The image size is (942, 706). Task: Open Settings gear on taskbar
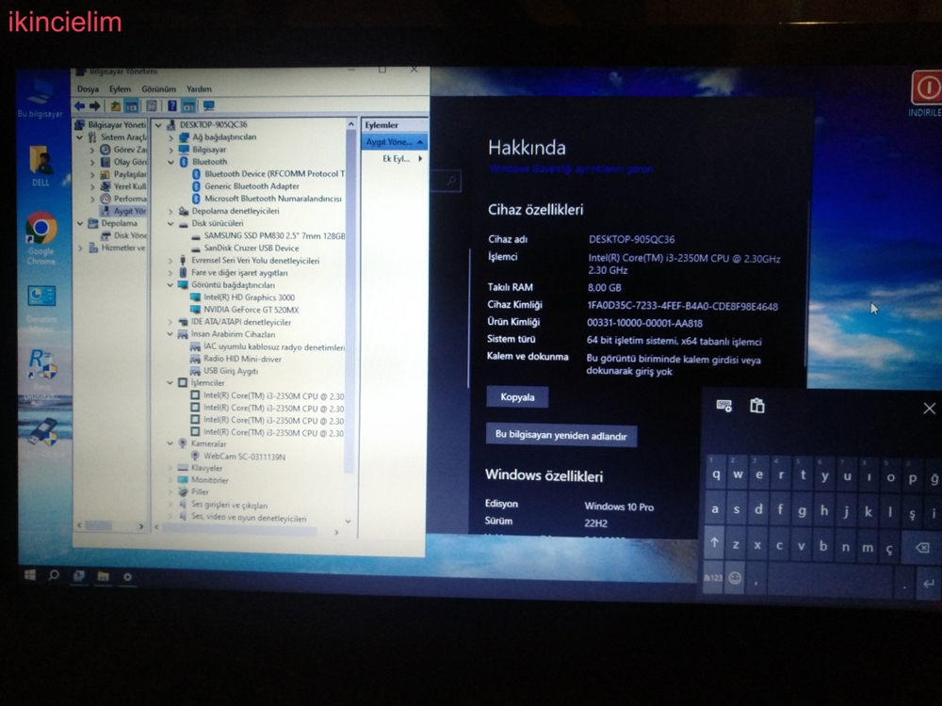[x=127, y=577]
